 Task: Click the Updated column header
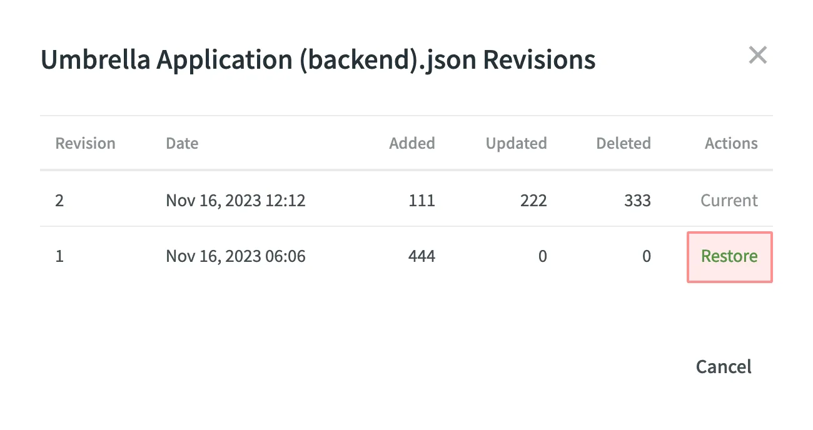tap(516, 144)
